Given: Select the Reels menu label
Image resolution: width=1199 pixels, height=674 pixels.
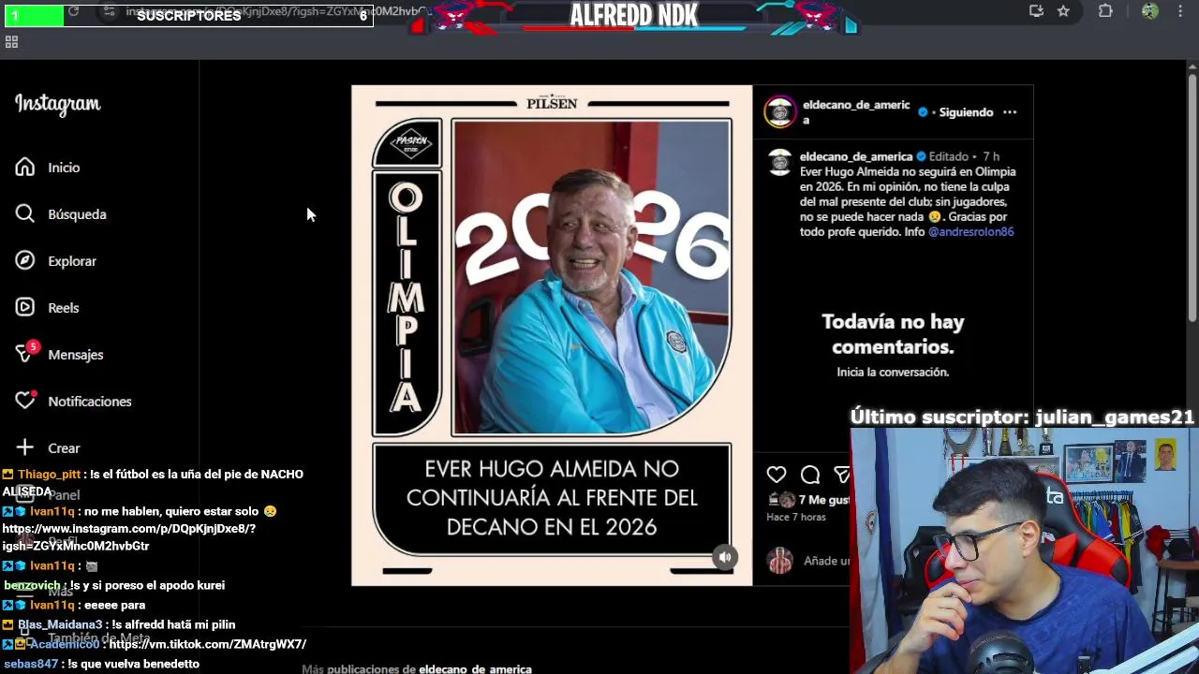Looking at the screenshot, I should pyautogui.click(x=64, y=308).
